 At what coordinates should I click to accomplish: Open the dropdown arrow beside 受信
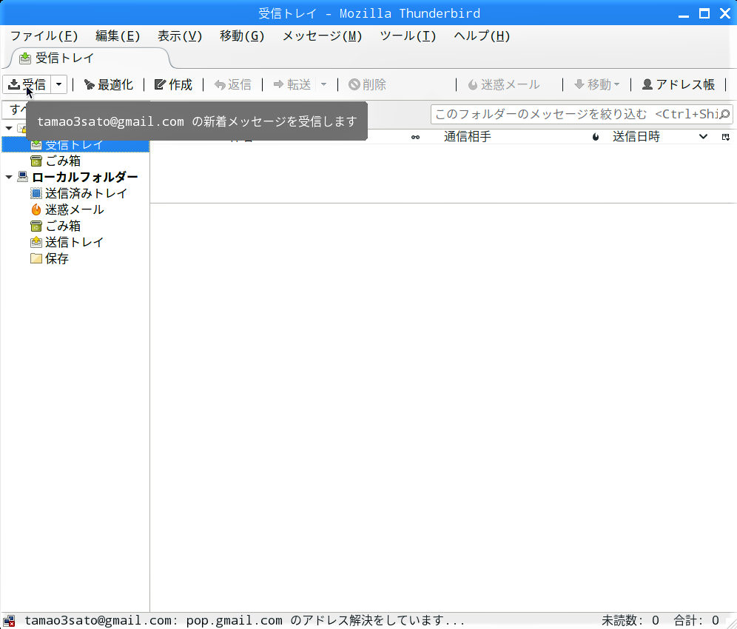coord(58,84)
